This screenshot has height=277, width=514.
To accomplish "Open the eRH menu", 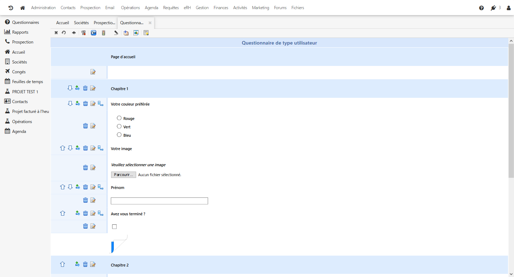I will (187, 8).
